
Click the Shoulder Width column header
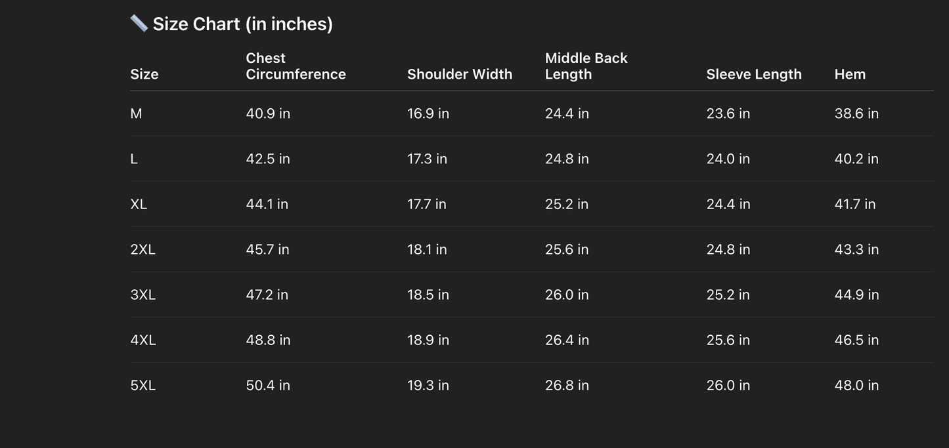[x=460, y=74]
